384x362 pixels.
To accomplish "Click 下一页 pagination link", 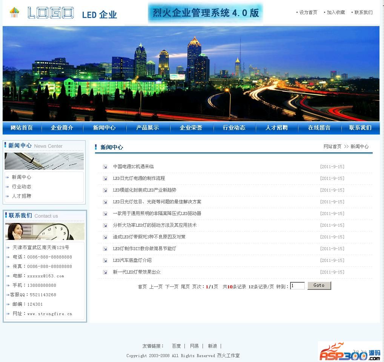I will pos(172,287).
